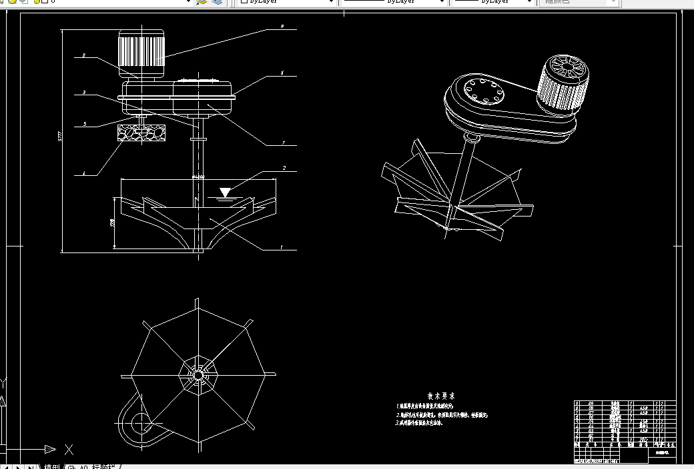The image size is (694, 469).
Task: Open the layer control dropdown arrow
Action: point(189,2)
